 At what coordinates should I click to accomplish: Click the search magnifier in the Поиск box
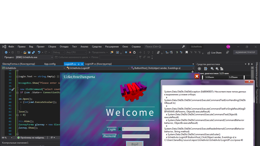tap(183, 47)
